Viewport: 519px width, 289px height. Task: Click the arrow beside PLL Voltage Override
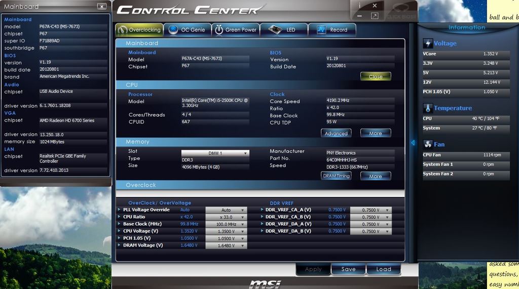[x=119, y=210]
